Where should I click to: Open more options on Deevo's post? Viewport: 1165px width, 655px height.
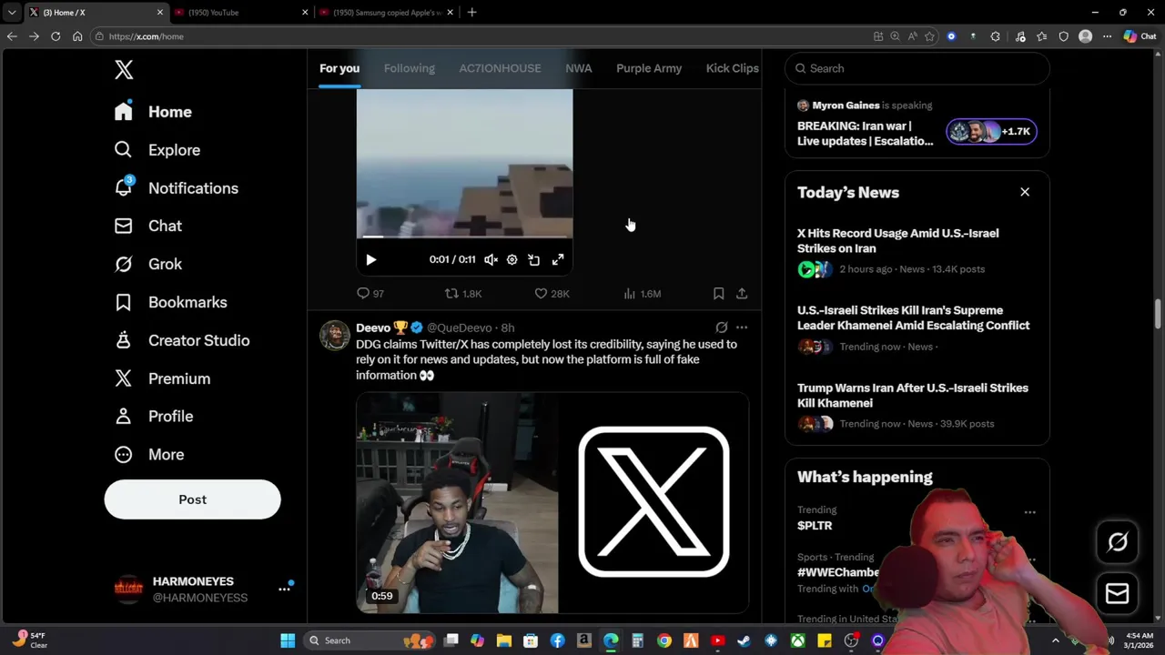(x=742, y=327)
